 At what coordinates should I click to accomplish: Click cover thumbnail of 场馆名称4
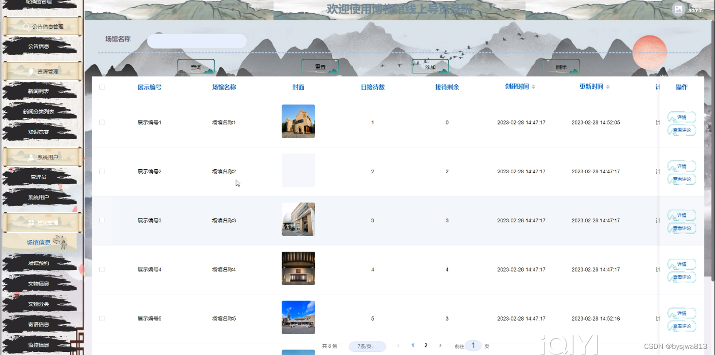[x=298, y=268]
